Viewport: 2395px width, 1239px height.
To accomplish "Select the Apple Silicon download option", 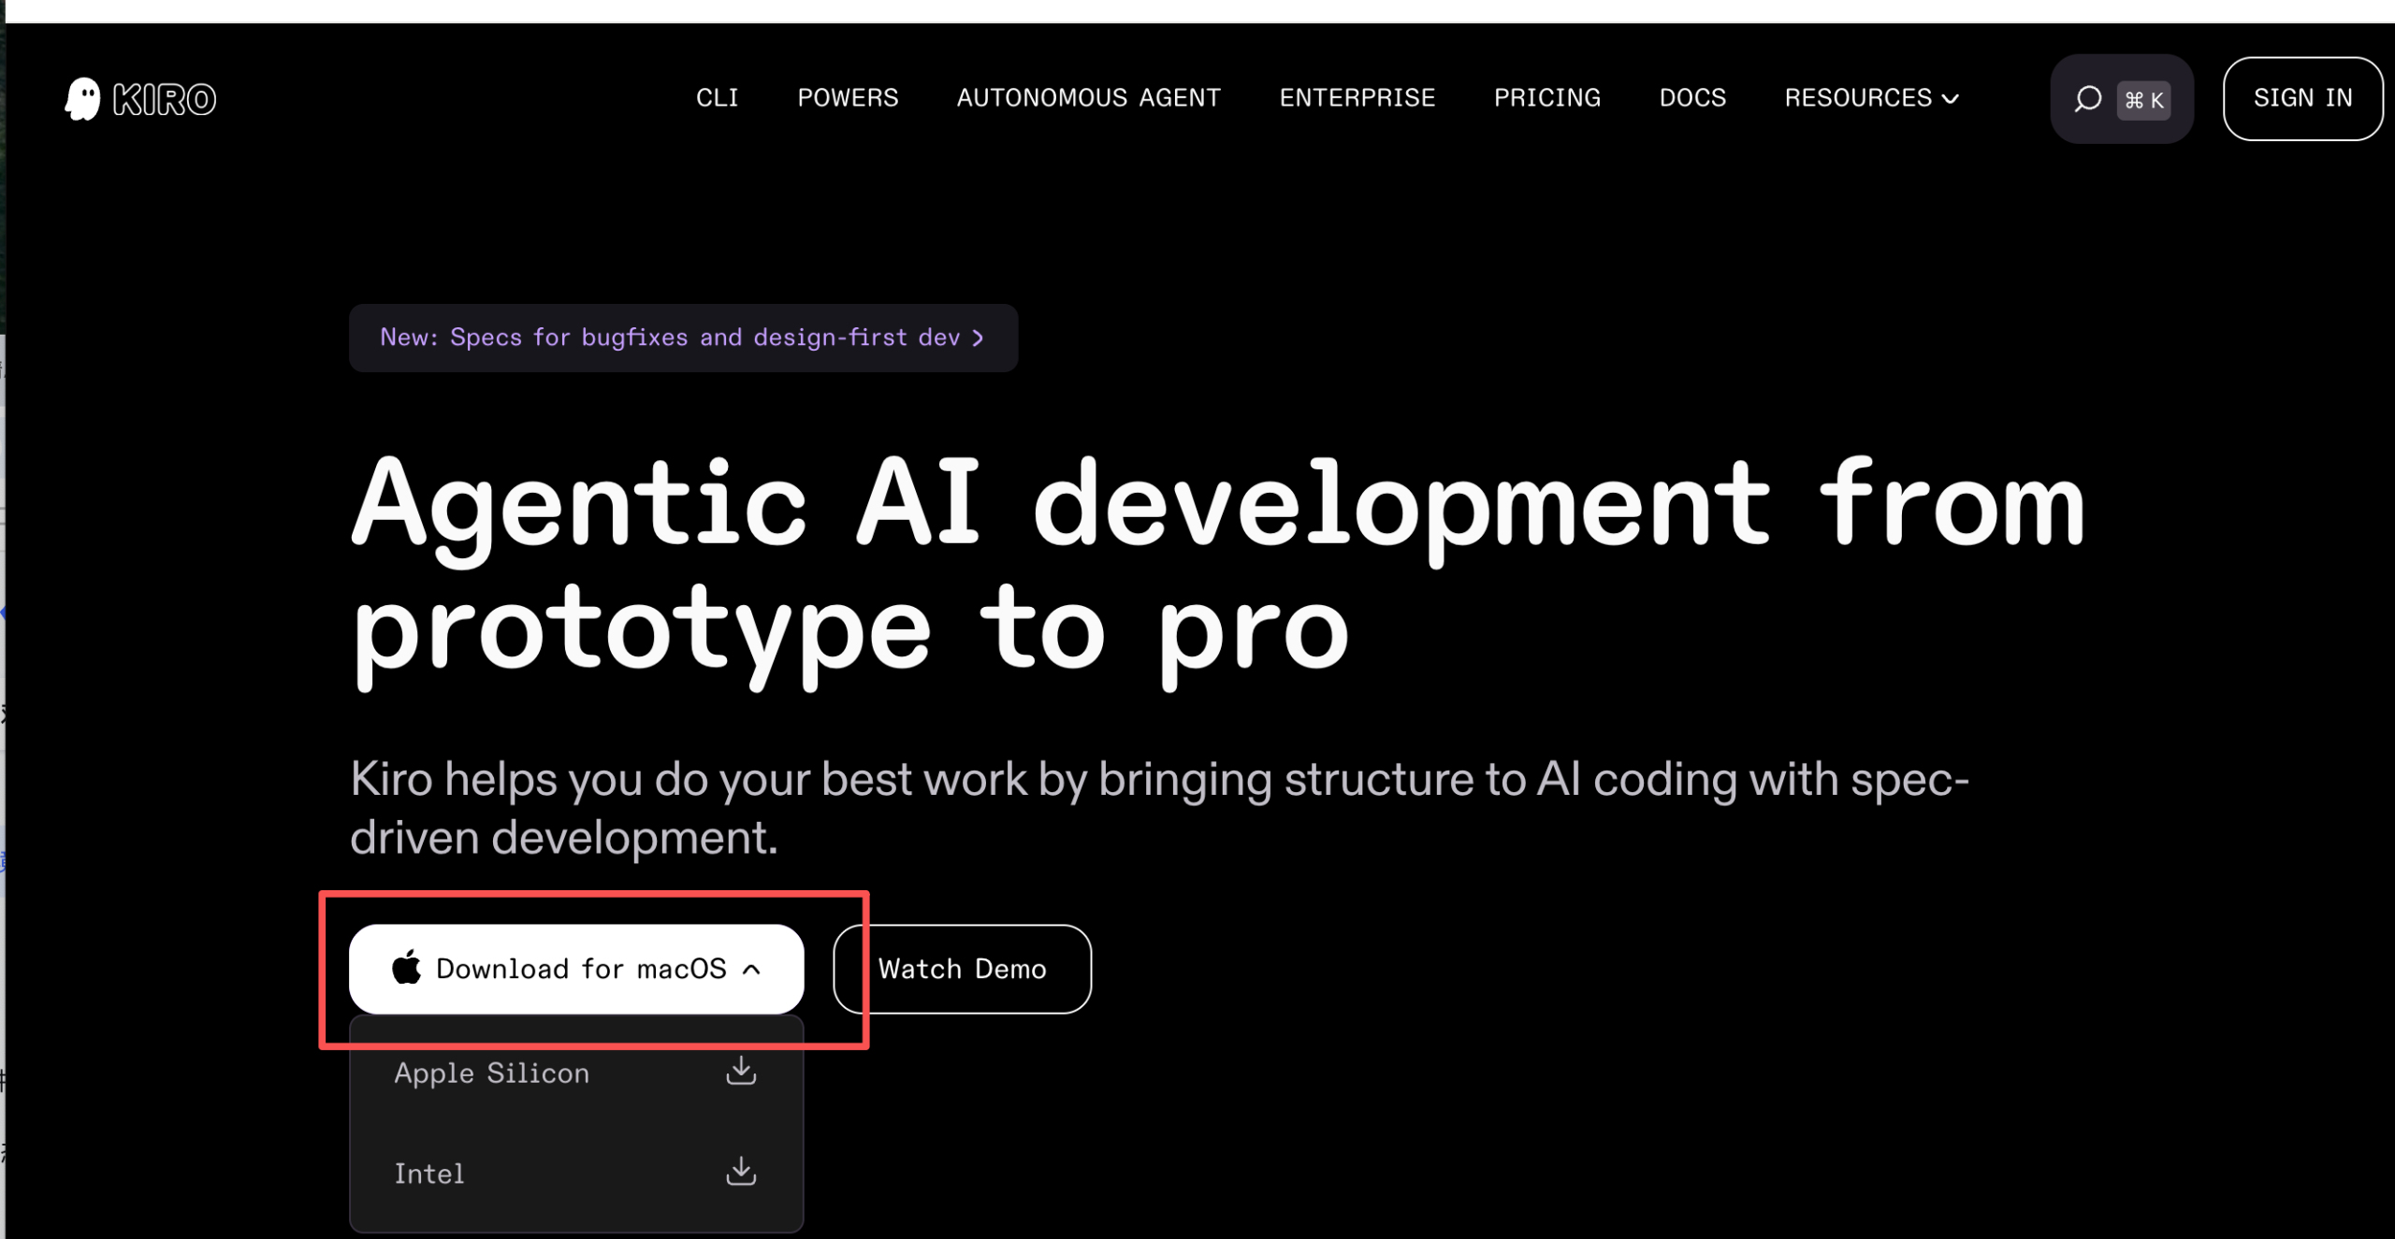I will 492,1073.
